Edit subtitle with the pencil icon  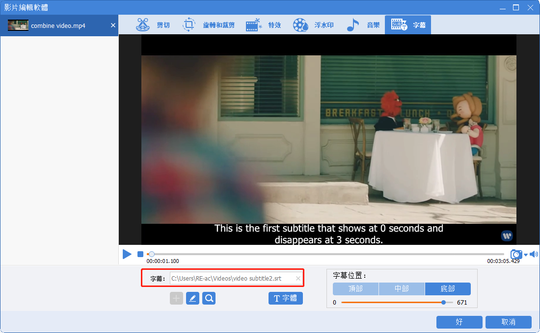192,298
